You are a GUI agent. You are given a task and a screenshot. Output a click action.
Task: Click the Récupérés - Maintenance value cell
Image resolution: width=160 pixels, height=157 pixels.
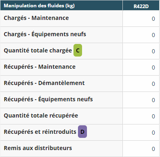(141, 68)
